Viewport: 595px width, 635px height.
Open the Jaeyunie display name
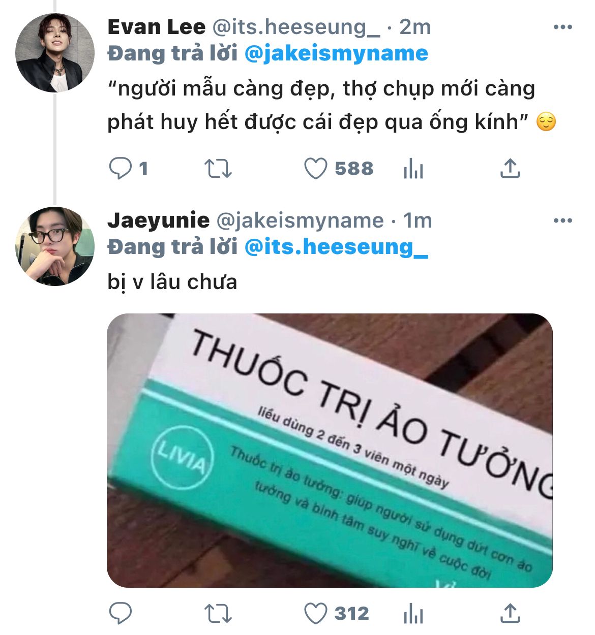pyautogui.click(x=159, y=220)
